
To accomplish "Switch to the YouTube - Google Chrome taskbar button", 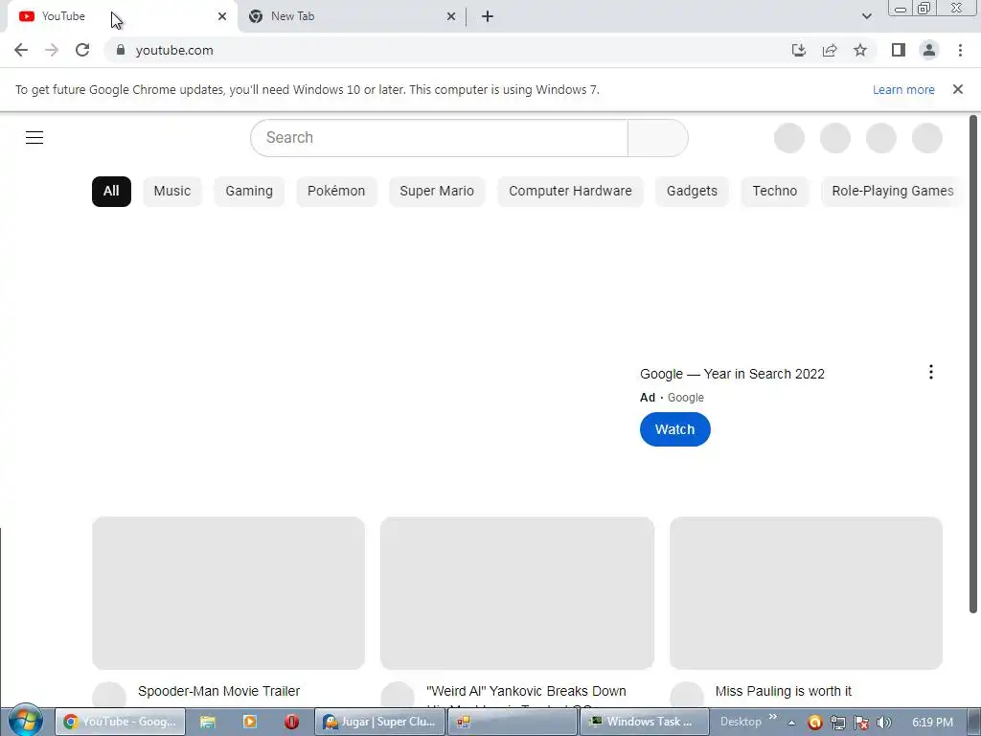I will [x=120, y=722].
